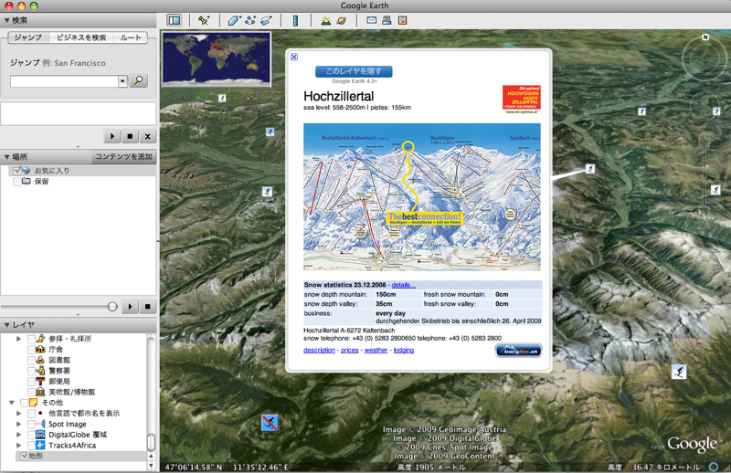Open the snow statistics details link

coord(403,285)
